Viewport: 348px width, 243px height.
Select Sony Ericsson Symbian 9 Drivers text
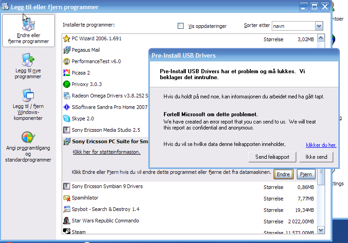pyautogui.click(x=107, y=186)
